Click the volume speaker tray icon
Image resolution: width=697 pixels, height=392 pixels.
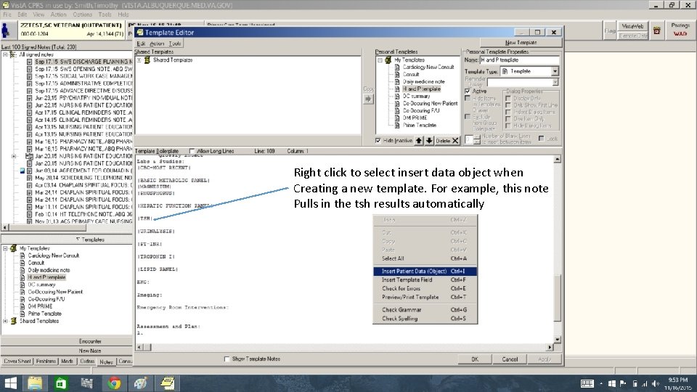655,383
